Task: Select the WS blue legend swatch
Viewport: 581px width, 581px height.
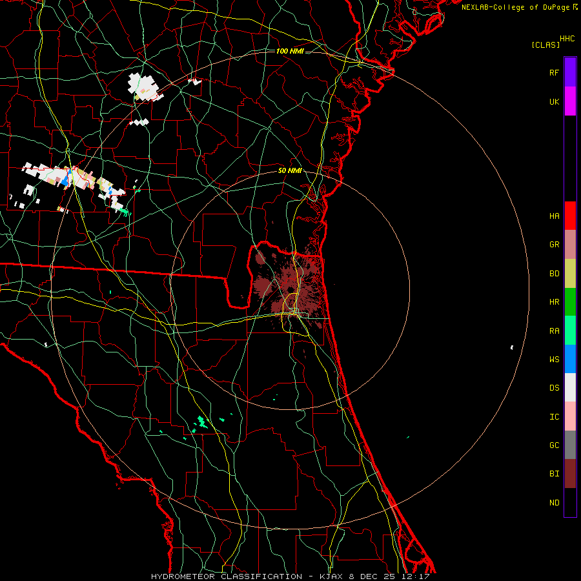Action: pos(570,359)
